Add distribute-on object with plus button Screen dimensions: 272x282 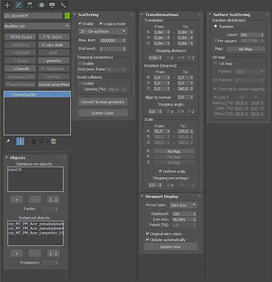17,200
